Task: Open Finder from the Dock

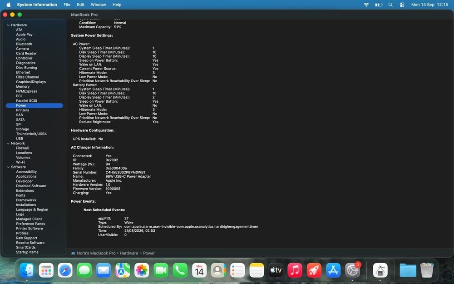Action: [x=27, y=270]
